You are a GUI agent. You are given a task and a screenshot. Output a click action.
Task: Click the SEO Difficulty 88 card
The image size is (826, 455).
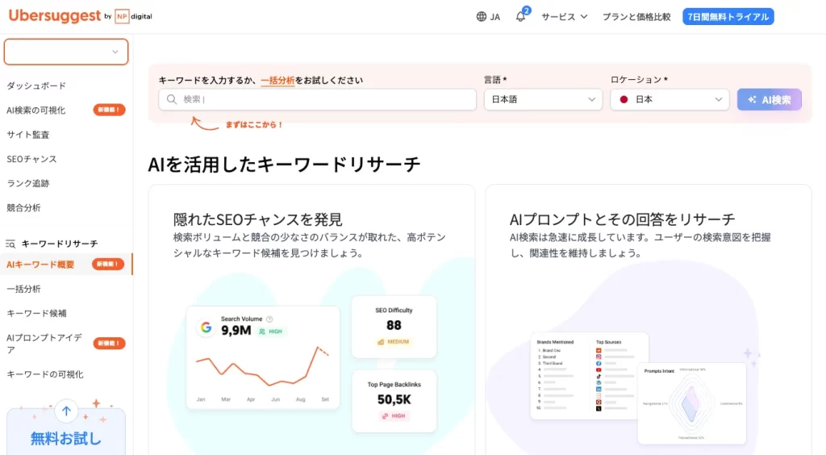click(x=394, y=327)
